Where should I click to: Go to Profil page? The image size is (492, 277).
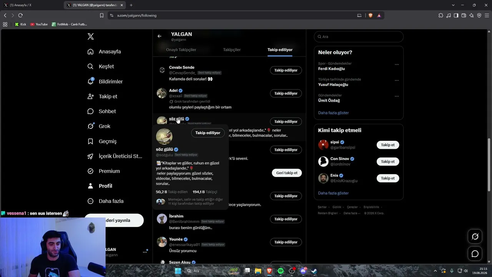[x=100, y=186]
